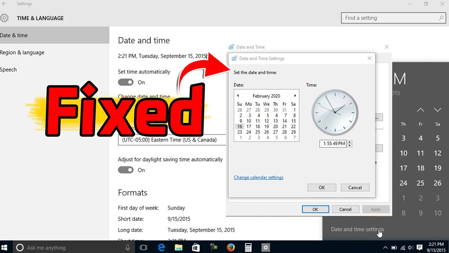
Task: Select Region & language in sidebar
Action: pos(55,52)
